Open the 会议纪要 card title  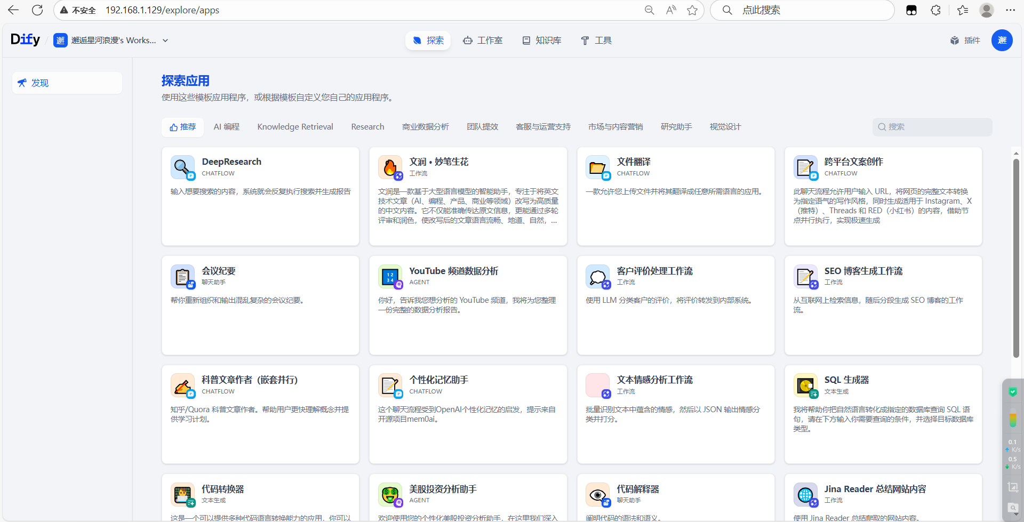click(x=219, y=271)
